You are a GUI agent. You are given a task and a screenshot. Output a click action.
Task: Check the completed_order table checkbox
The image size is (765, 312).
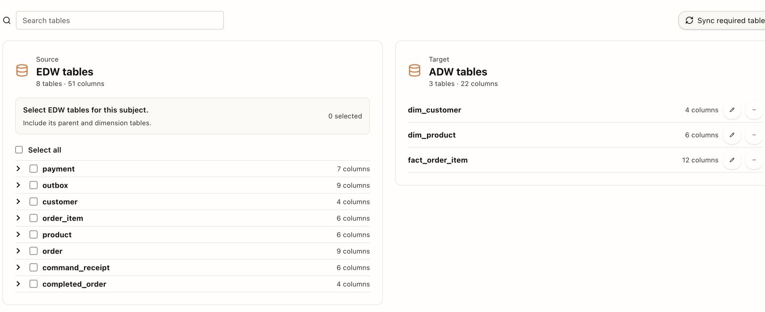pos(33,284)
